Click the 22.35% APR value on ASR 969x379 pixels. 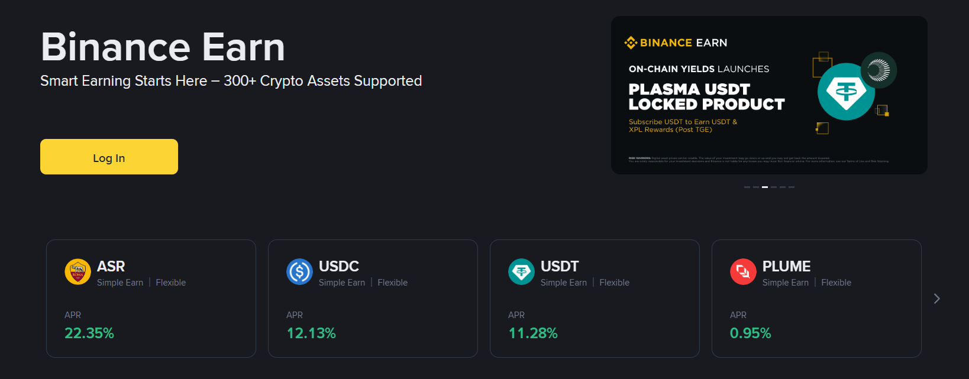click(89, 333)
